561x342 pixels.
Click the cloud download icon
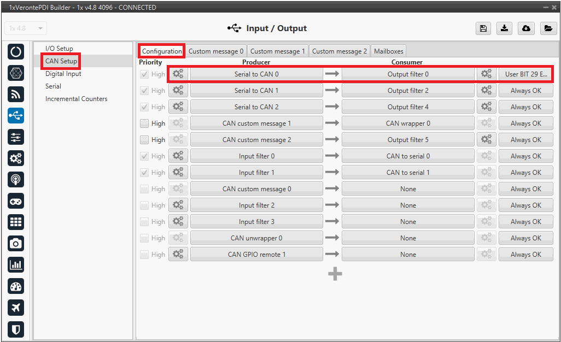(x=526, y=29)
